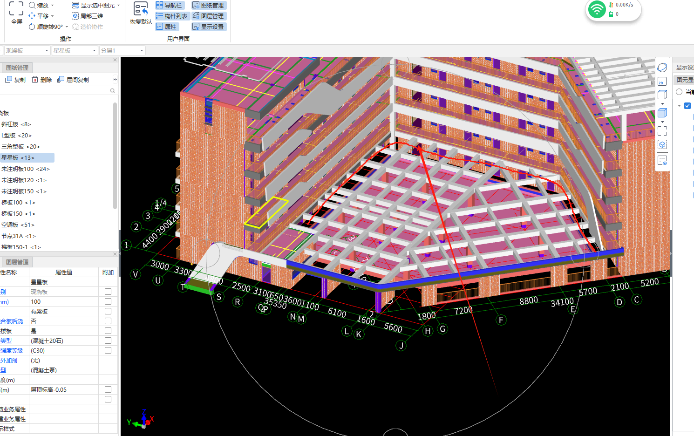Close the 图纸管理 panel

click(x=115, y=60)
